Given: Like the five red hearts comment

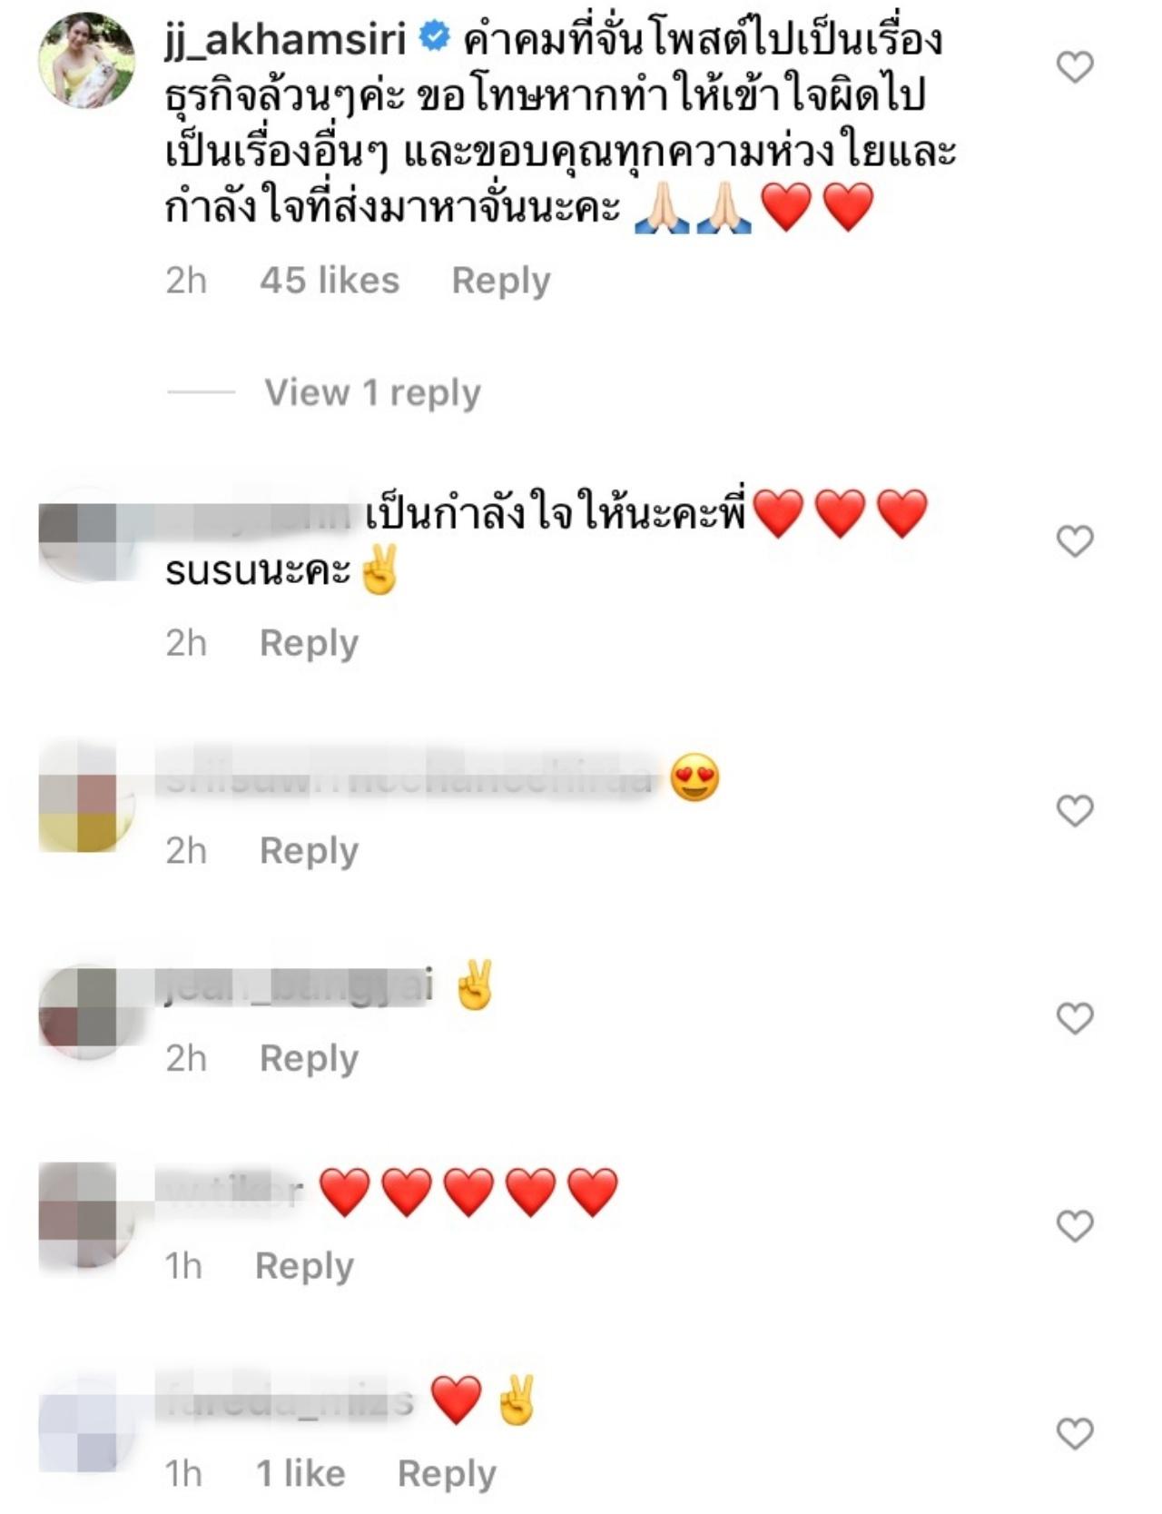Looking at the screenshot, I should pos(1075,1226).
